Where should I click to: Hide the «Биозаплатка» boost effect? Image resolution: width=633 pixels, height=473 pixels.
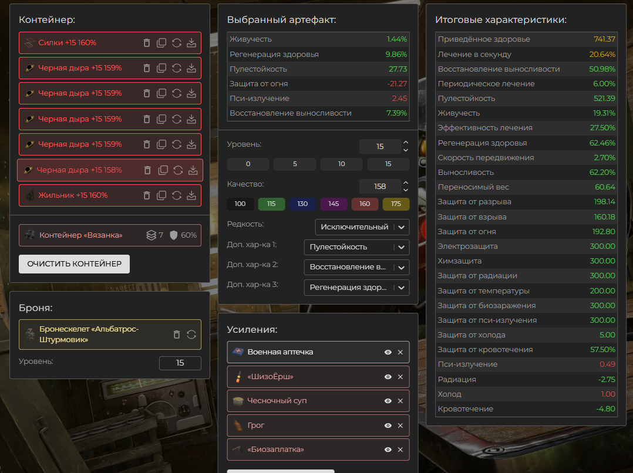click(x=388, y=450)
